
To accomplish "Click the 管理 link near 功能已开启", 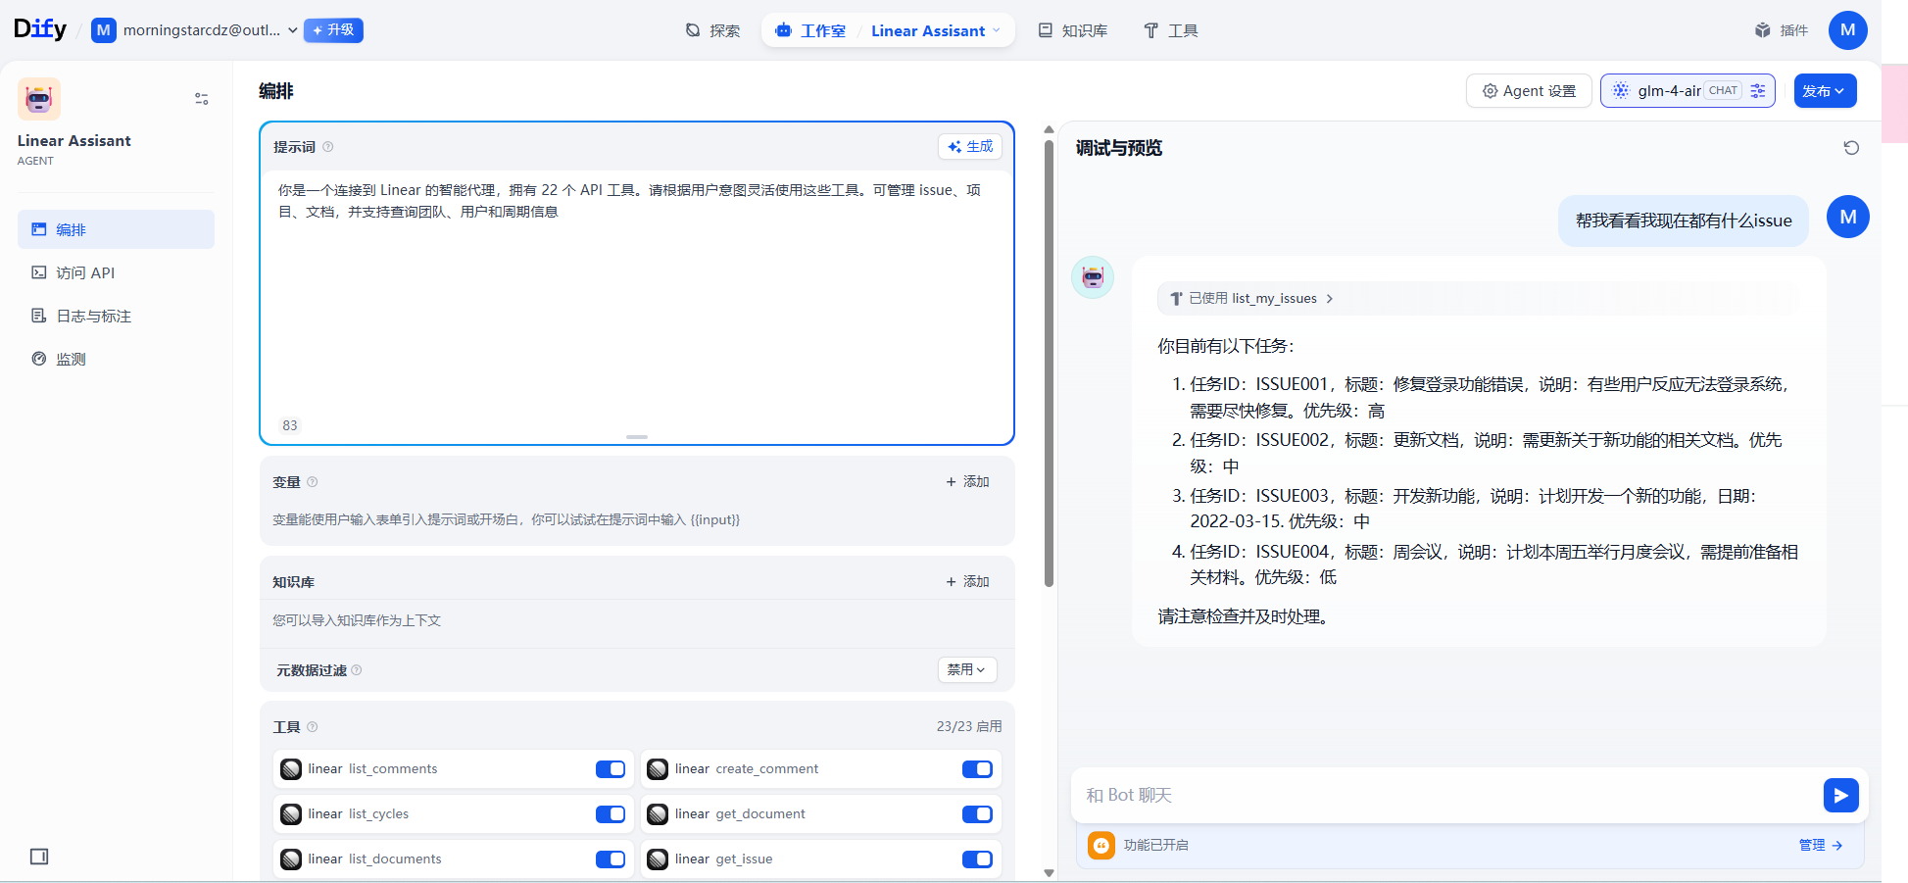I will pos(1813,845).
